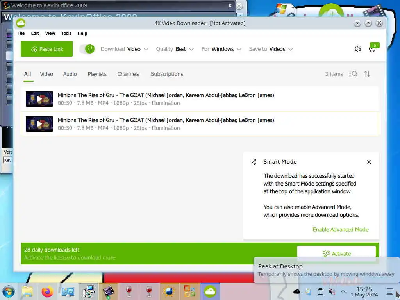
Task: Open the View menu
Action: [x=50, y=33]
